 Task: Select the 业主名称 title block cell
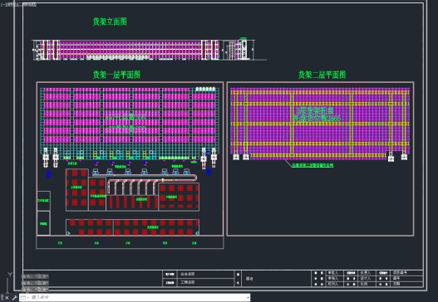(x=188, y=274)
